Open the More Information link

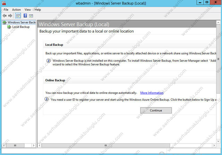click(152, 93)
